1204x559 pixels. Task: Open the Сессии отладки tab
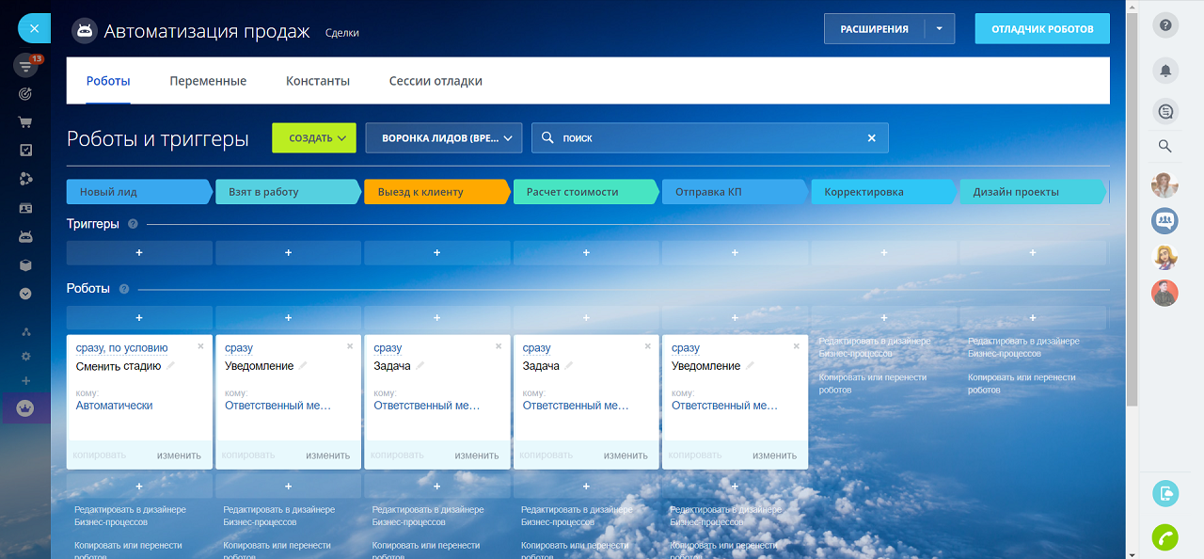tap(436, 81)
